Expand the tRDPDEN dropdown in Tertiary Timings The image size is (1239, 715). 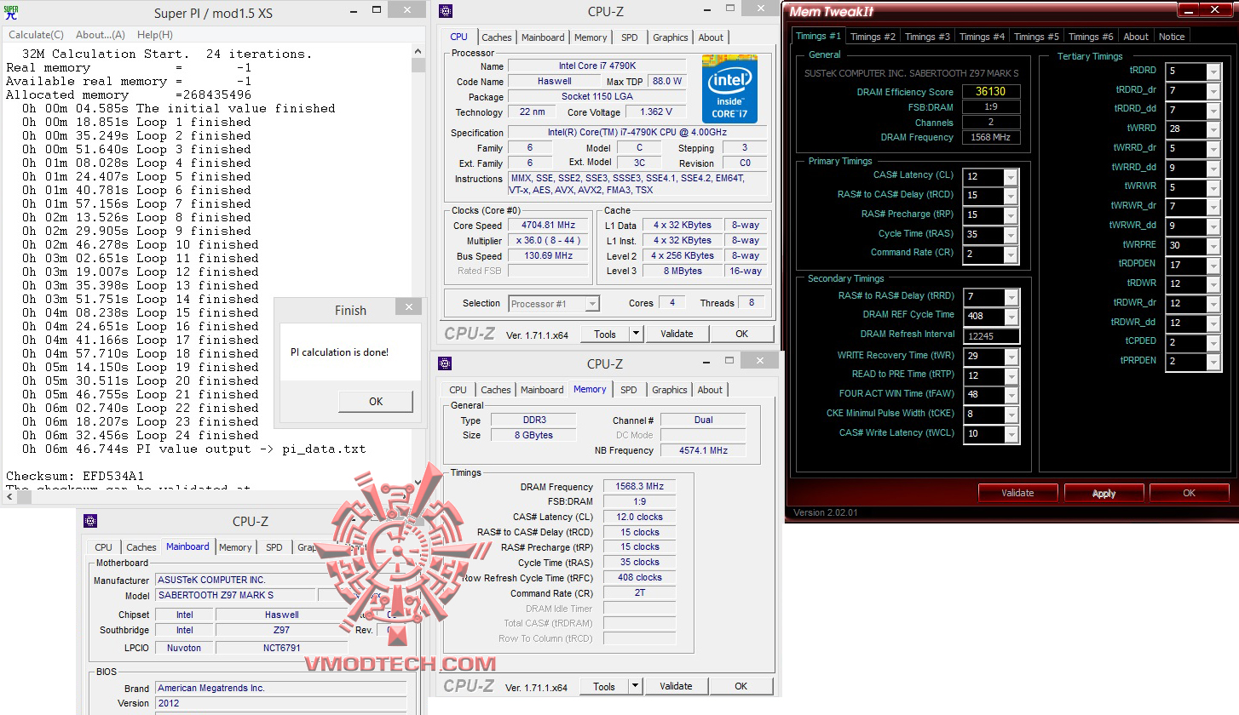(1213, 265)
